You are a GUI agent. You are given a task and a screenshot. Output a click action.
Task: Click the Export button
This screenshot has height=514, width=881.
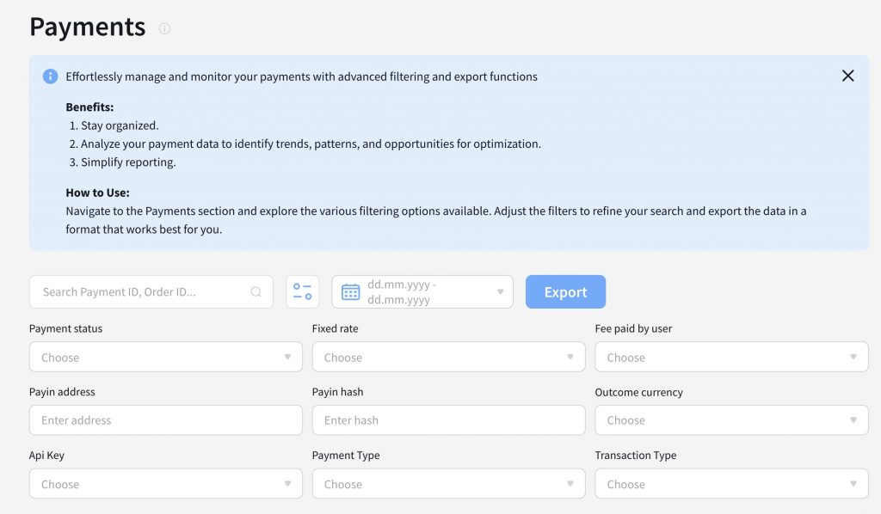point(565,291)
